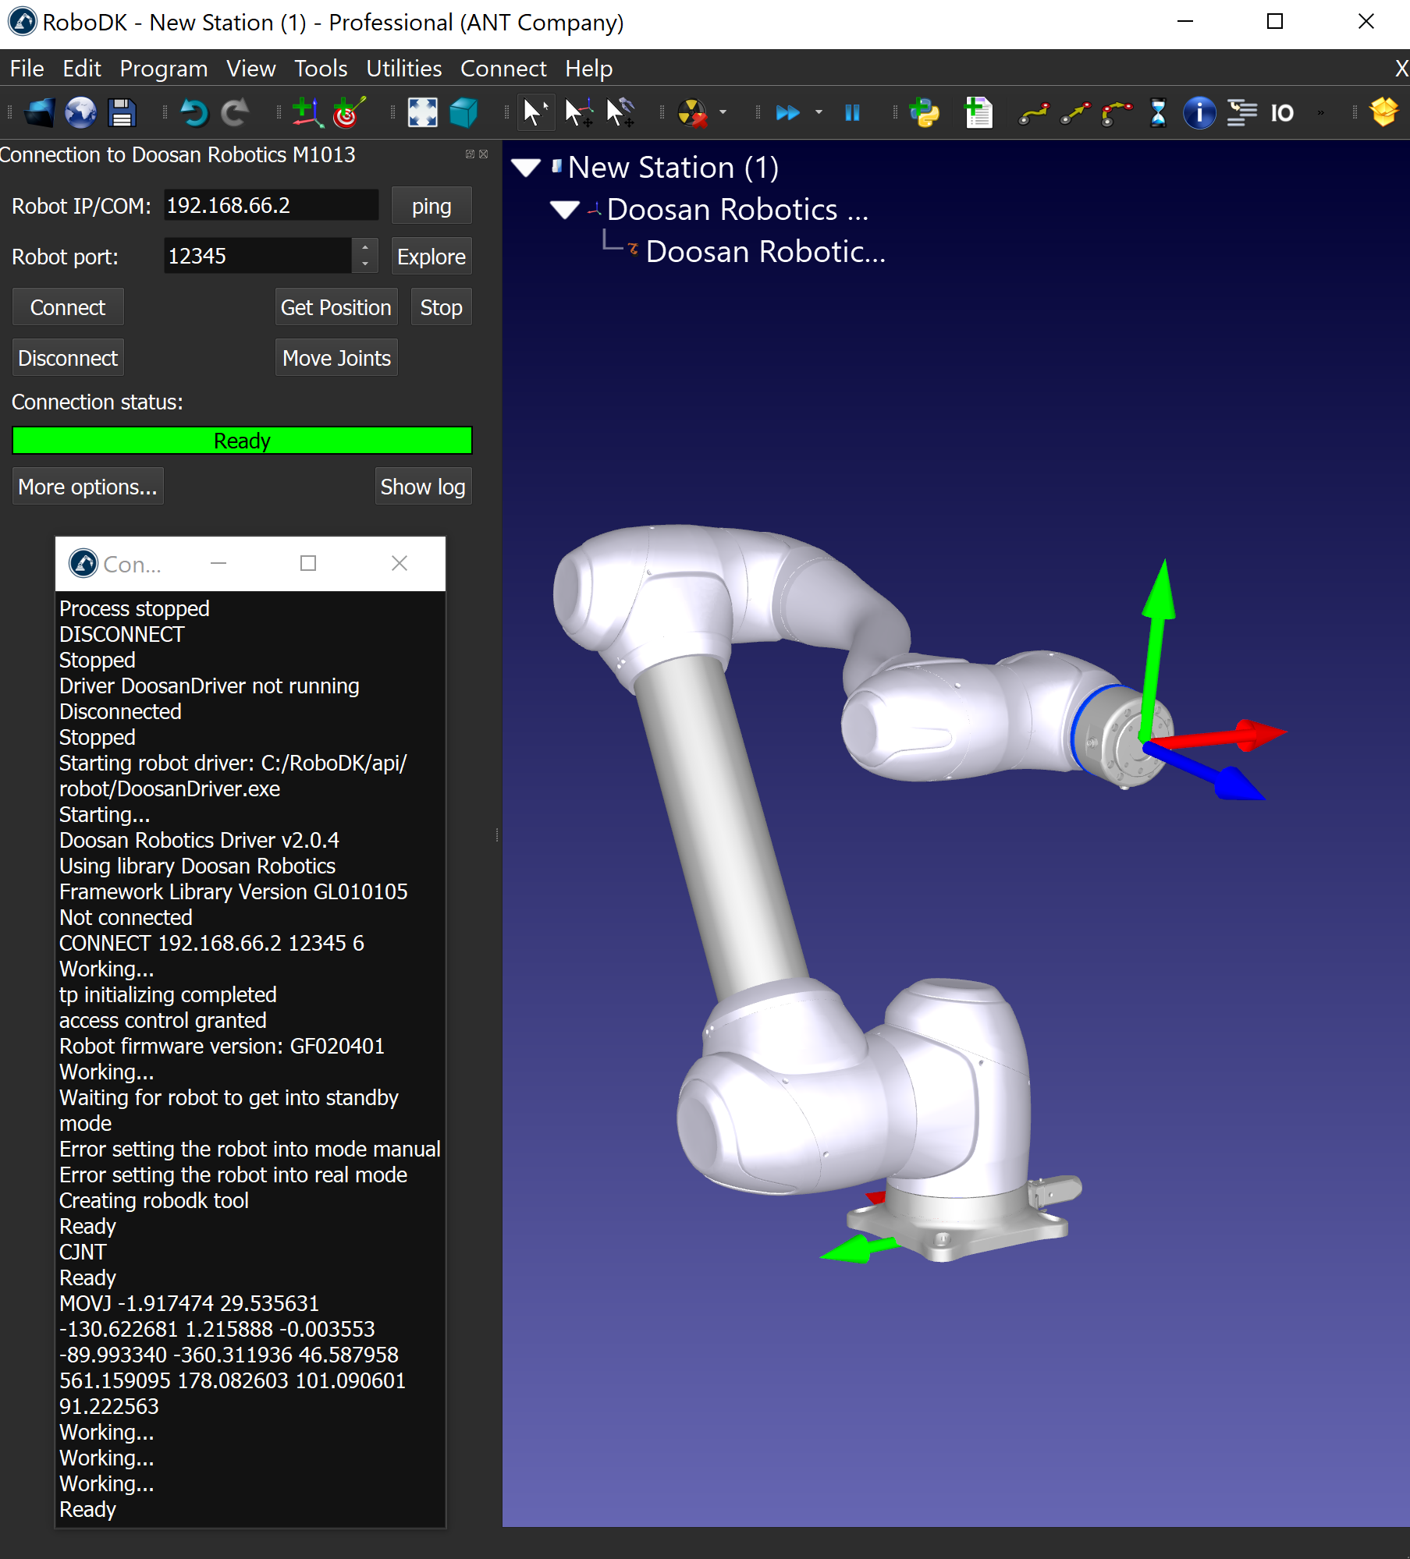Image resolution: width=1410 pixels, height=1559 pixels.
Task: Click the green Ready status bar
Action: coord(242,441)
